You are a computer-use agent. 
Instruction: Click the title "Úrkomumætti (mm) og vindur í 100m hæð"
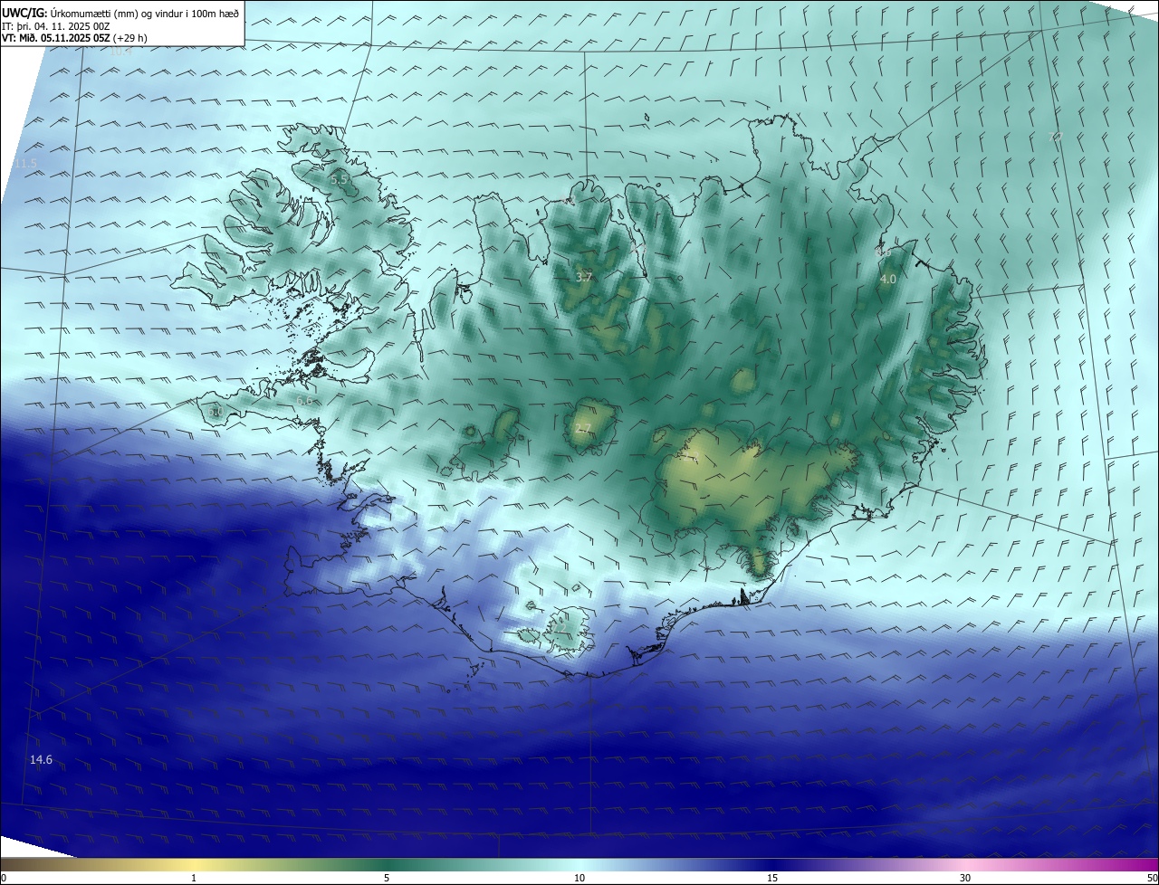coord(144,13)
